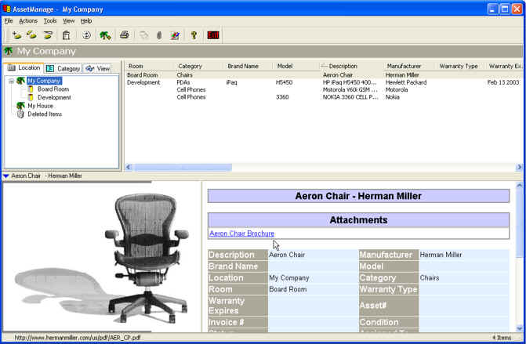Open the Tools menu

pyautogui.click(x=50, y=21)
